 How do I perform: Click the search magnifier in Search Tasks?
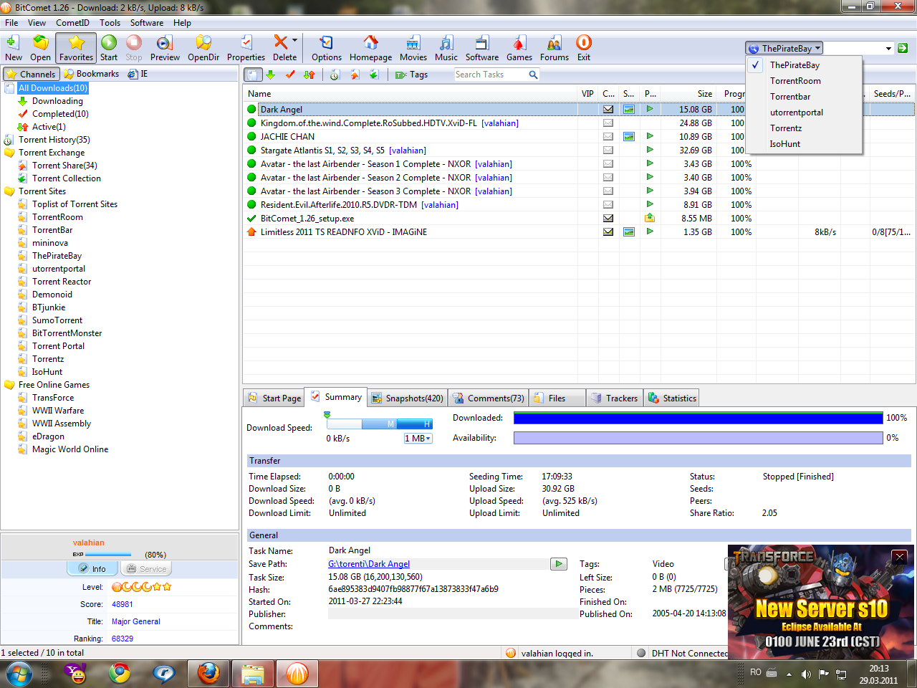[x=533, y=75]
